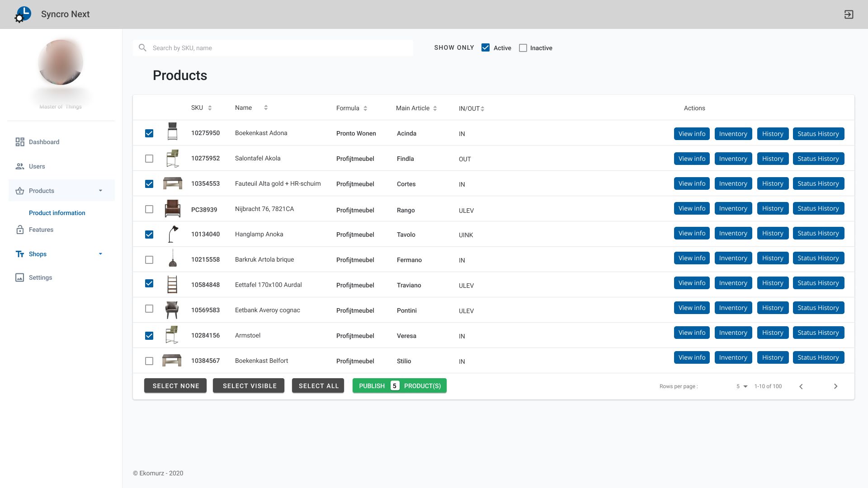Expand the Shops sidebar menu
This screenshot has width=868, height=488.
coord(100,254)
